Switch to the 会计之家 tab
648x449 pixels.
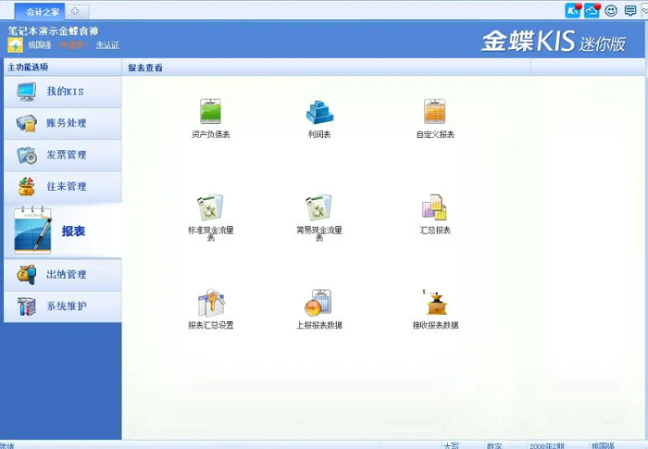pyautogui.click(x=41, y=12)
